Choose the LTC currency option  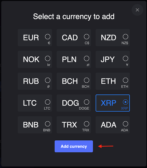pyautogui.click(x=35, y=103)
